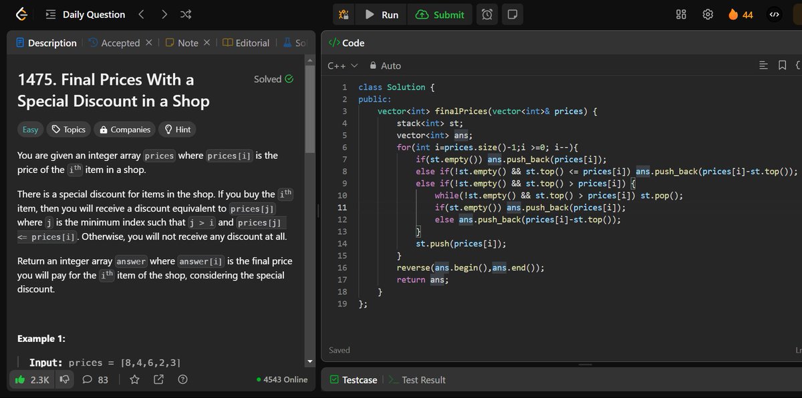
Task: Pick a random question shuffle icon
Action: (x=186, y=14)
